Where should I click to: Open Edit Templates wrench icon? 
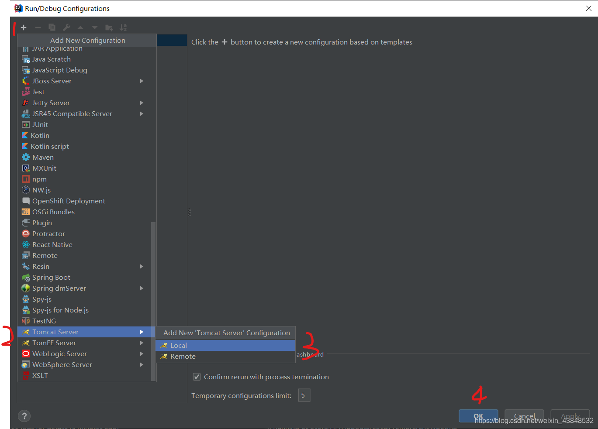click(66, 27)
